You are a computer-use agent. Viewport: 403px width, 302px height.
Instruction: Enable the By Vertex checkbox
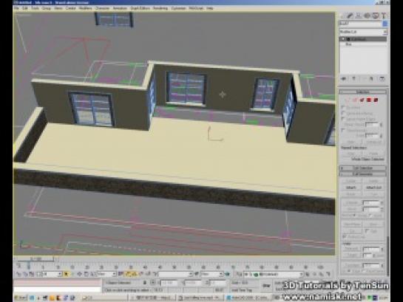[x=343, y=107]
